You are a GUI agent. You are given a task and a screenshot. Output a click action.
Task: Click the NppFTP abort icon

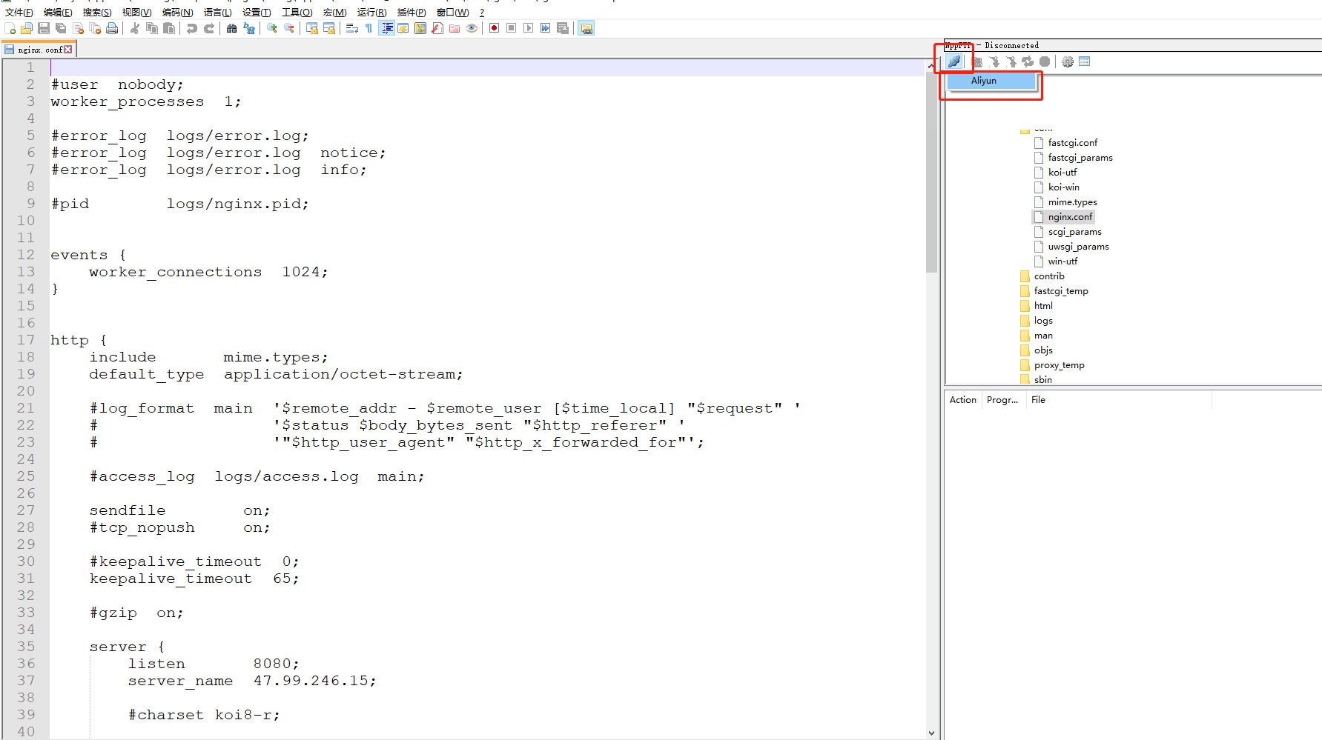[1045, 61]
